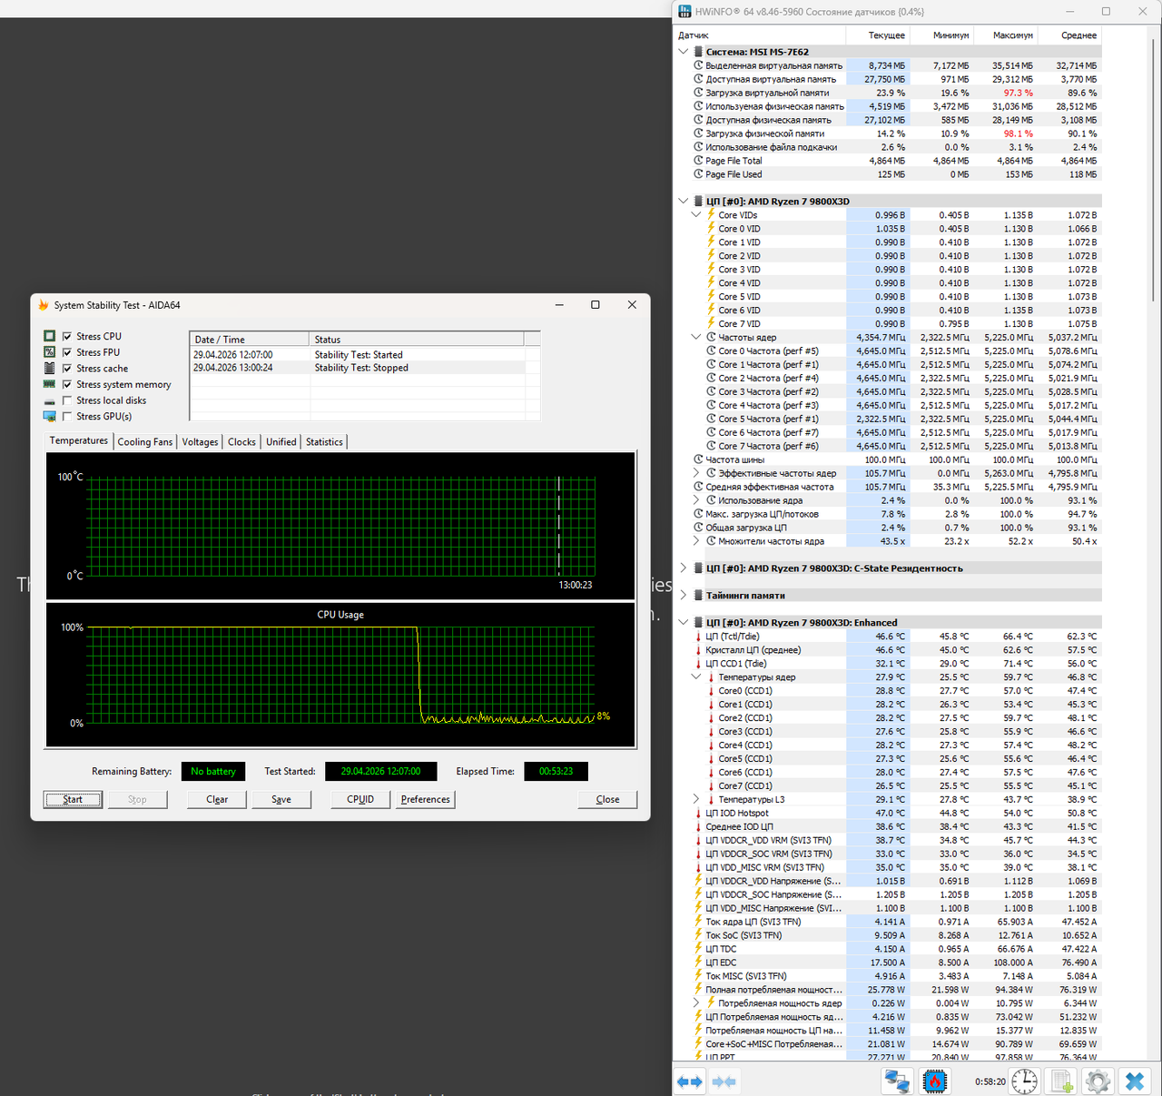Click the CPU chip icon beside Stress CPU
The image size is (1162, 1096).
click(49, 336)
